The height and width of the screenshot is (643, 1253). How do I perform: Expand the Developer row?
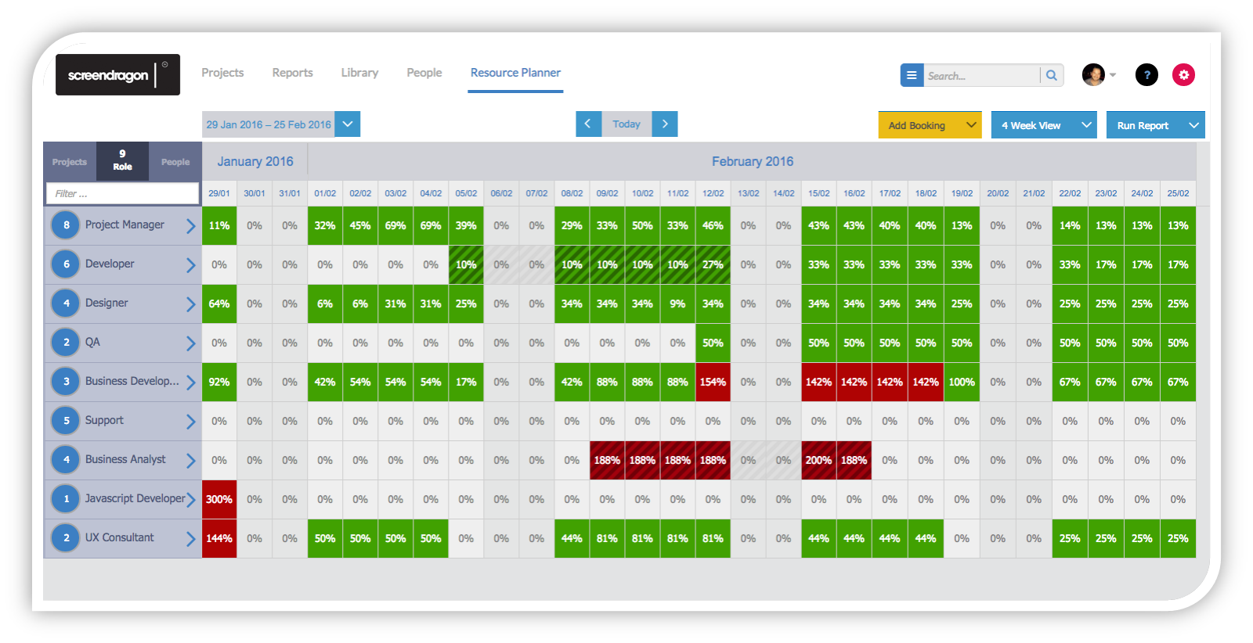coord(190,265)
